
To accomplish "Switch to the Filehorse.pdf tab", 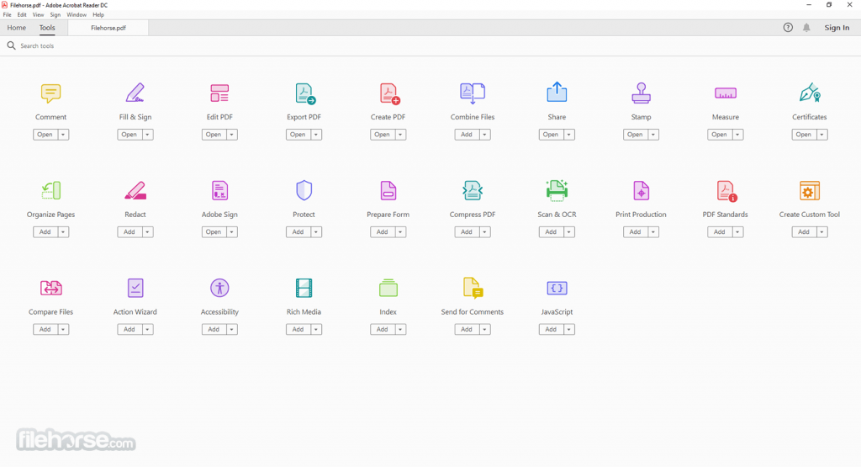I will click(108, 28).
